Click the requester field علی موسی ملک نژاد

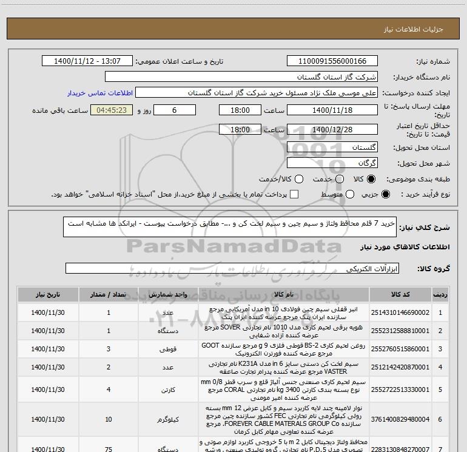257,93
